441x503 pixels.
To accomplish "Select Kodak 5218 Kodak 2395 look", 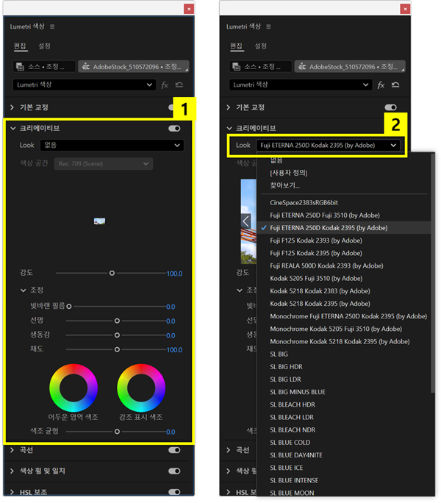I will point(320,304).
